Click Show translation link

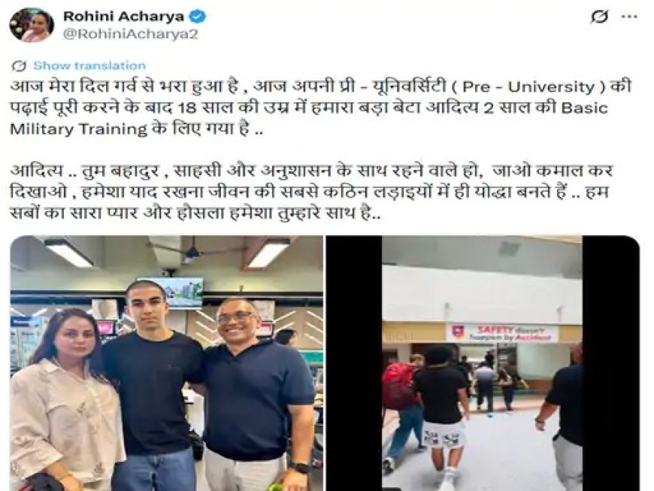pos(89,65)
